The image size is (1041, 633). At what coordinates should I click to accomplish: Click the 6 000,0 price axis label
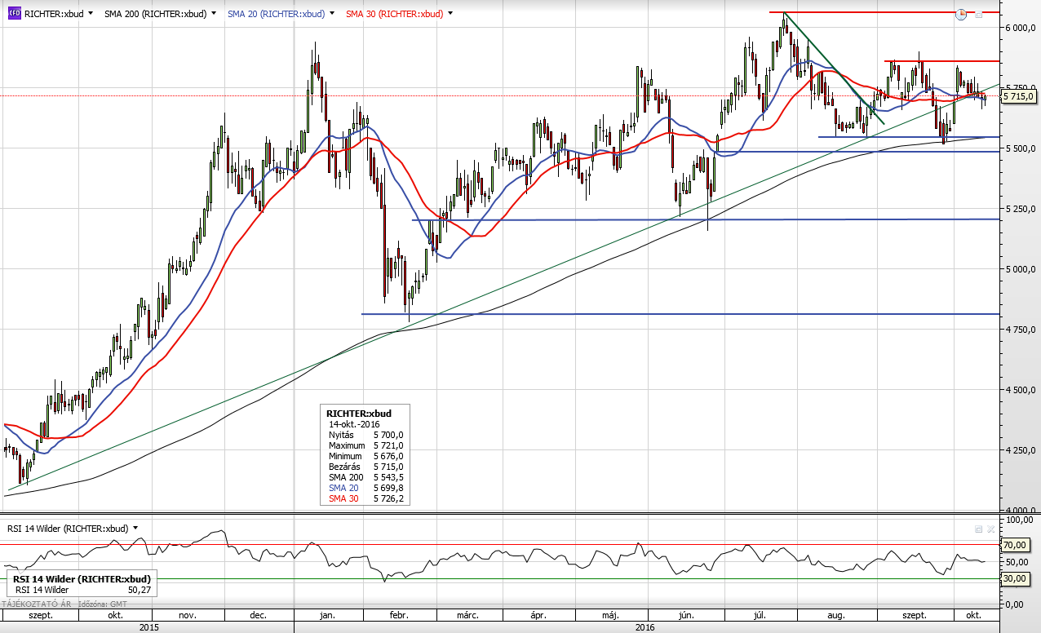(x=1019, y=28)
